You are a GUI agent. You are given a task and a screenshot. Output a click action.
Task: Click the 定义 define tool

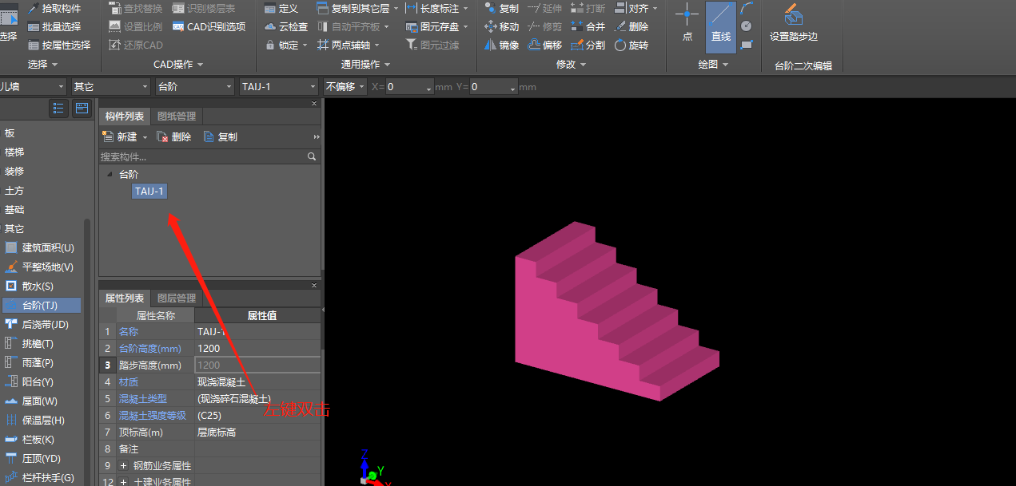coord(281,8)
